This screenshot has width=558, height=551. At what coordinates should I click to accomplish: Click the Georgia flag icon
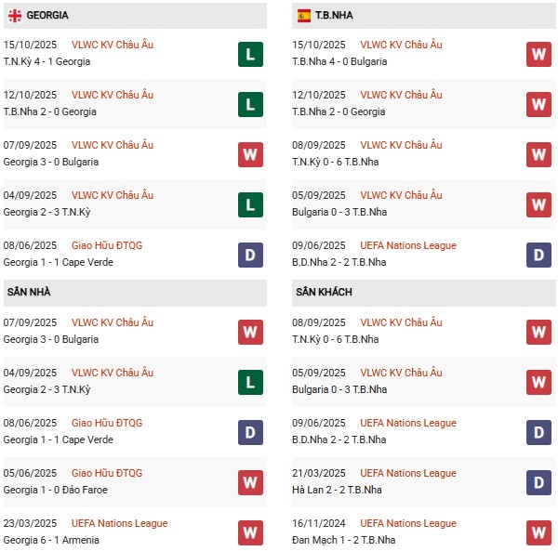[15, 16]
